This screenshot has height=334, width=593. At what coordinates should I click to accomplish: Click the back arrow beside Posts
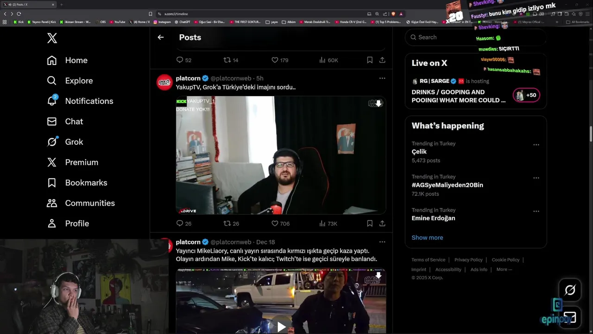pyautogui.click(x=161, y=37)
